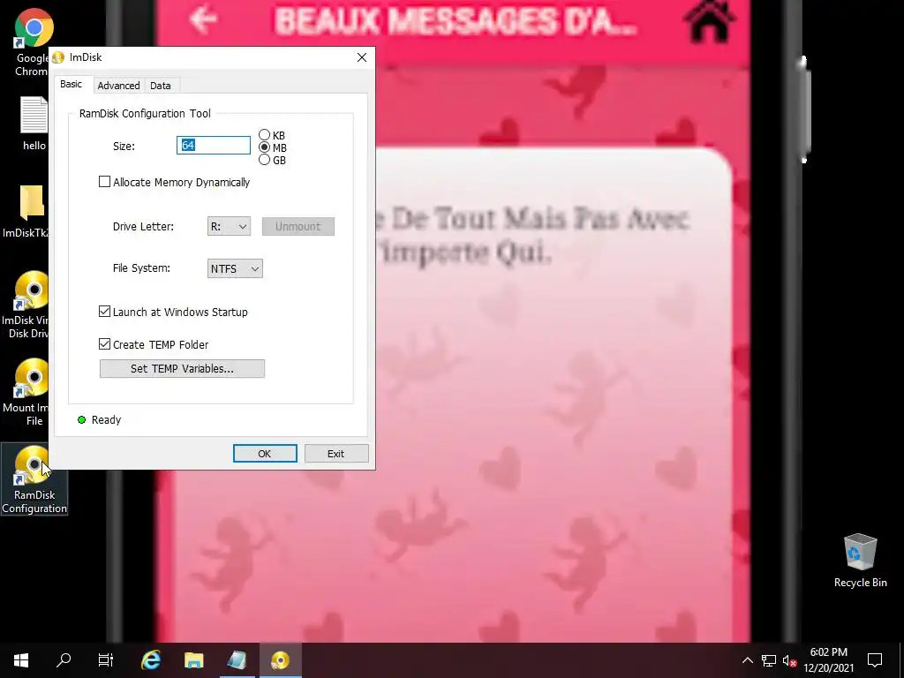Viewport: 904px width, 678px height.
Task: Click the Ready status text
Action: (106, 419)
